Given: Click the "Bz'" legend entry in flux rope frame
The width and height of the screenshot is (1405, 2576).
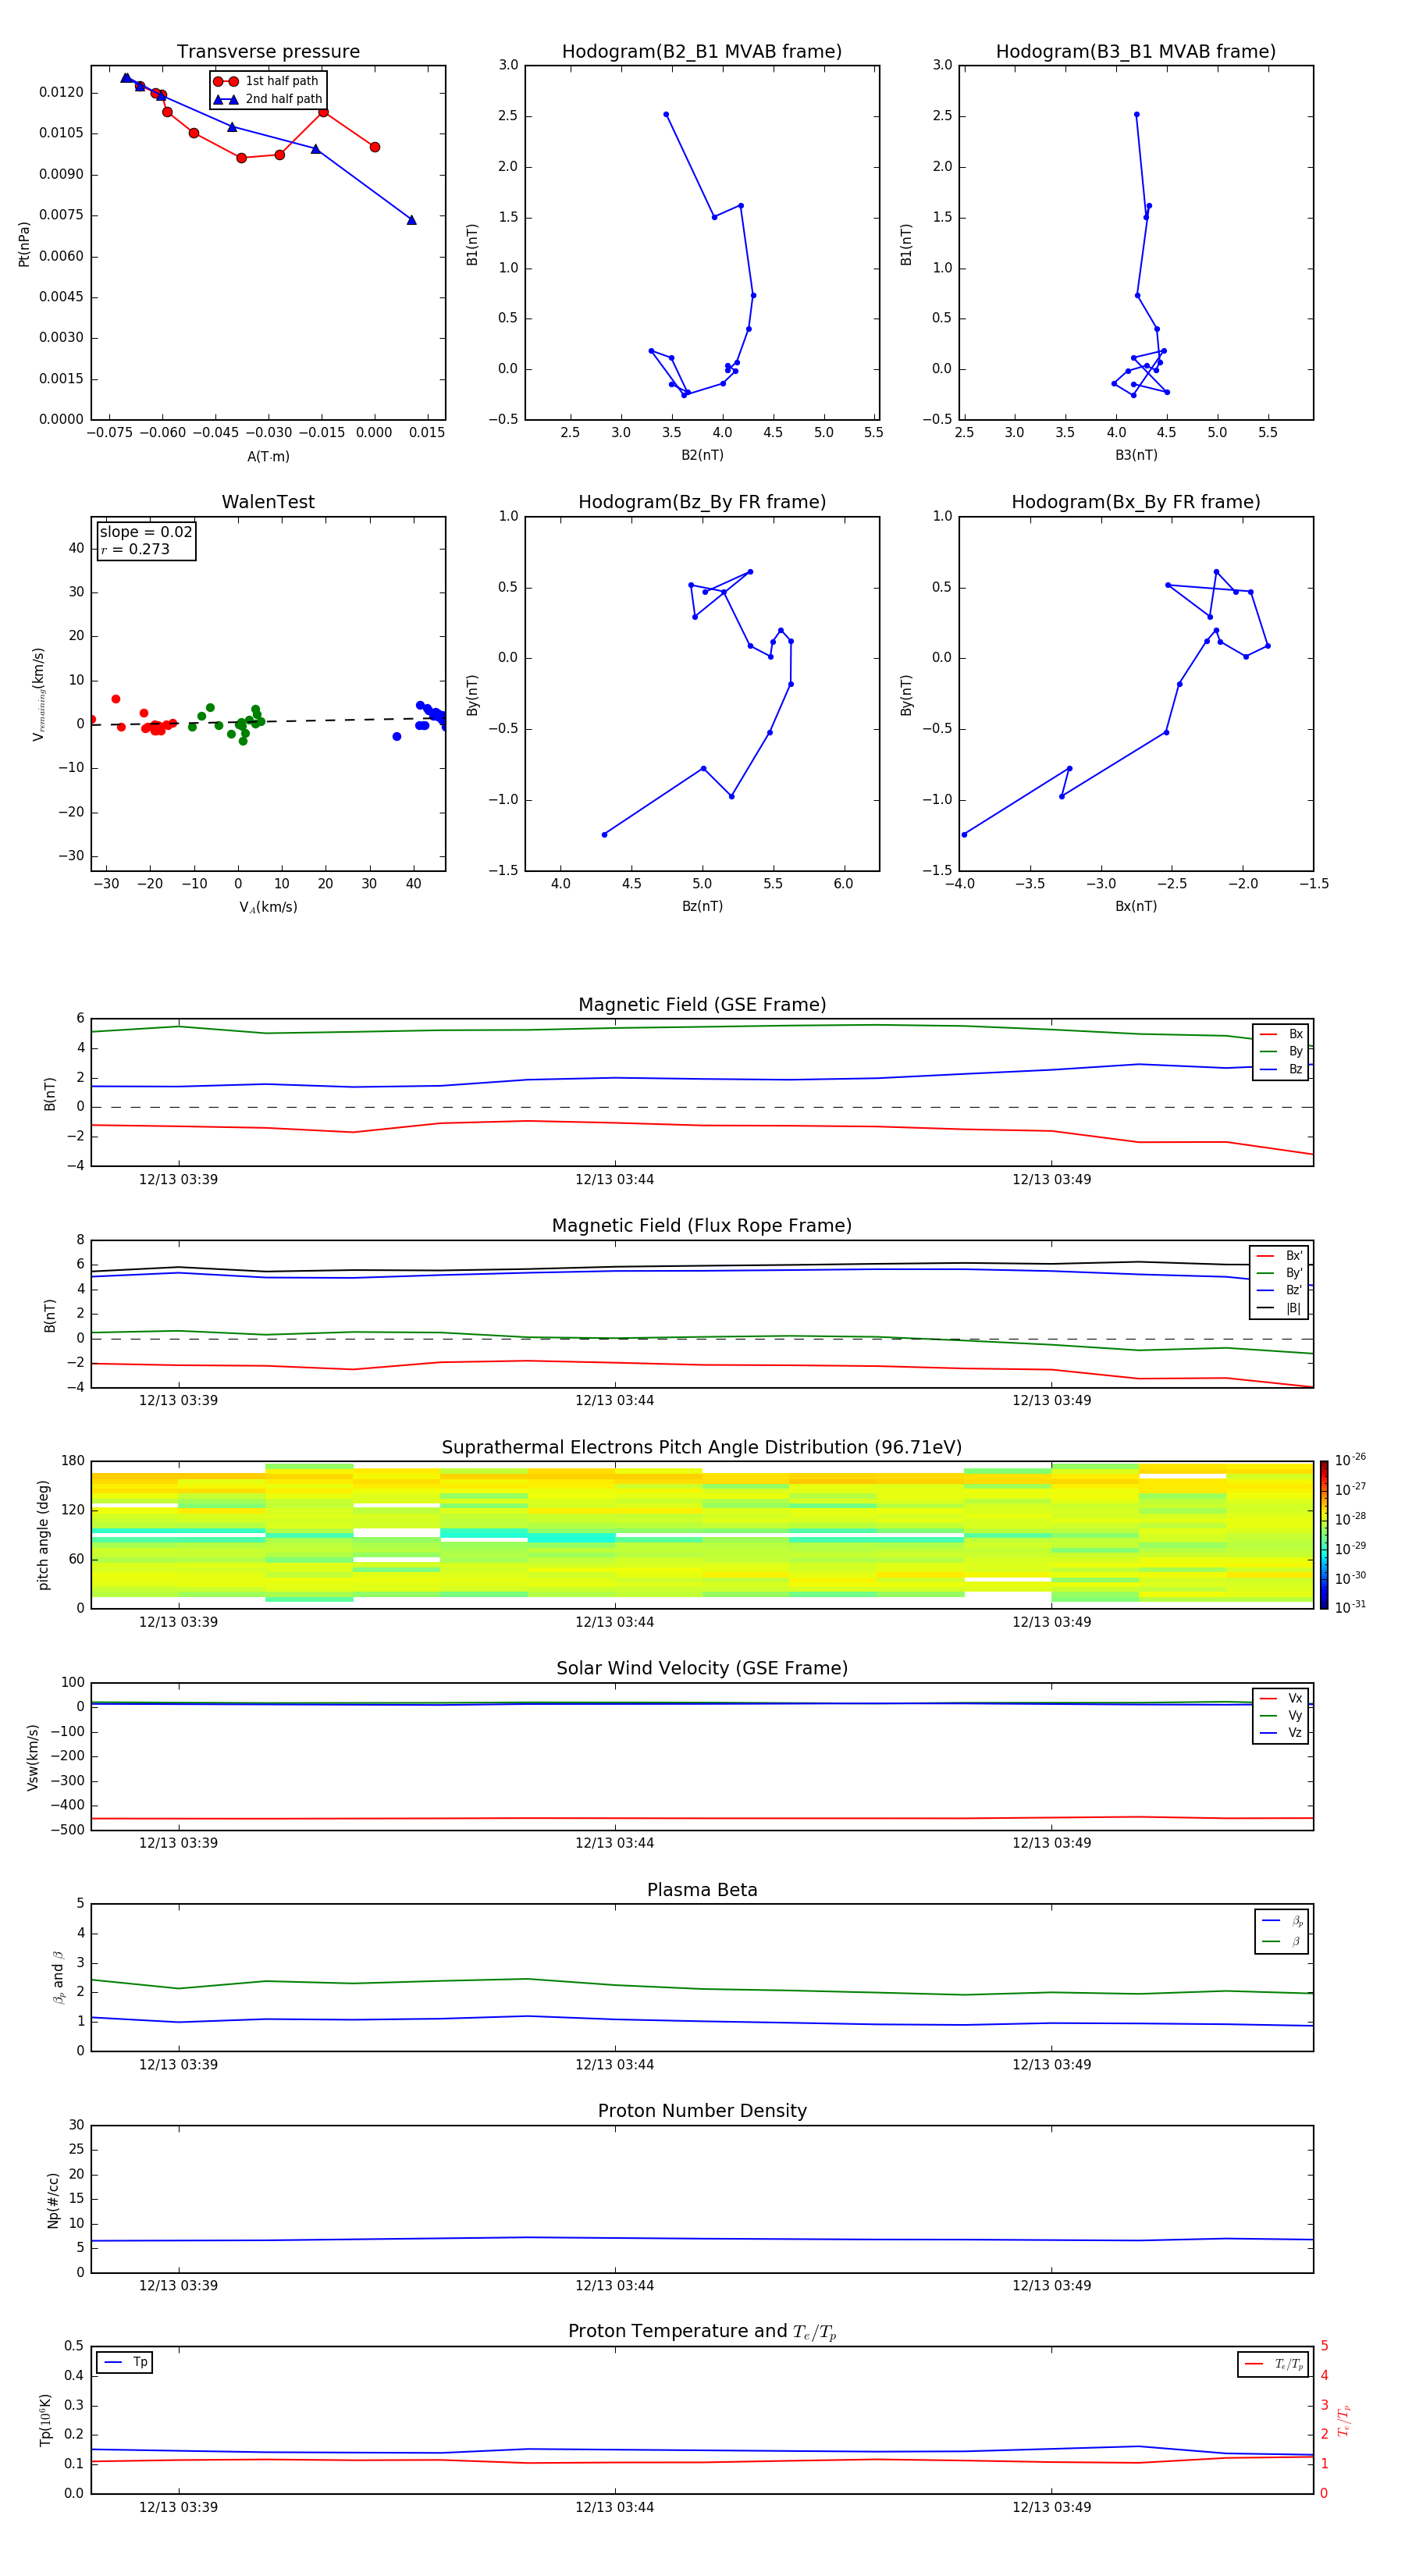Looking at the screenshot, I should (x=1280, y=1291).
